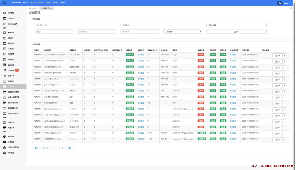Viewport: 296px width, 170px height.
Task: Open 买家对话审核 via its card icon
Action: (5, 113)
